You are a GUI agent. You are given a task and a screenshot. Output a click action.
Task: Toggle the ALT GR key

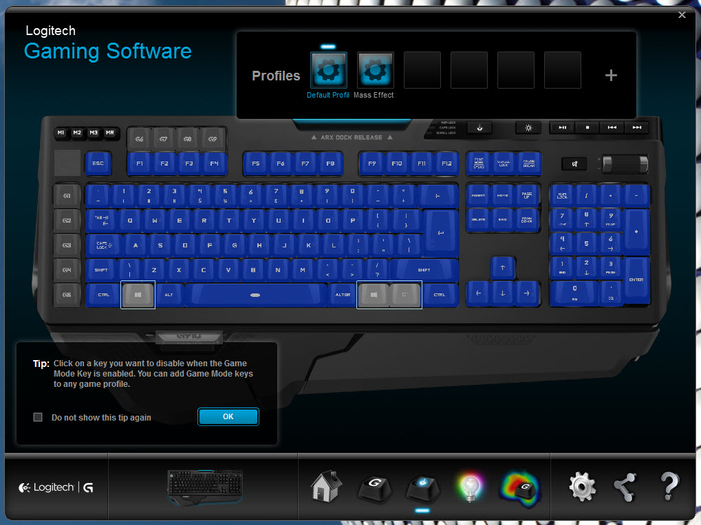(x=343, y=295)
